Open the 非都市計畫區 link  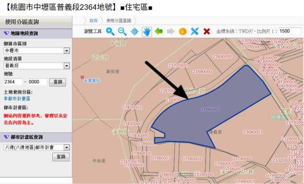coord(17,99)
